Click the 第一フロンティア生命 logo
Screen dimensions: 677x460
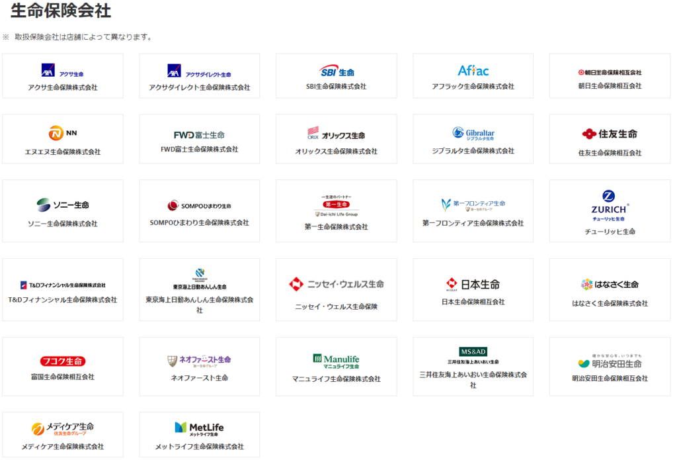(x=473, y=205)
